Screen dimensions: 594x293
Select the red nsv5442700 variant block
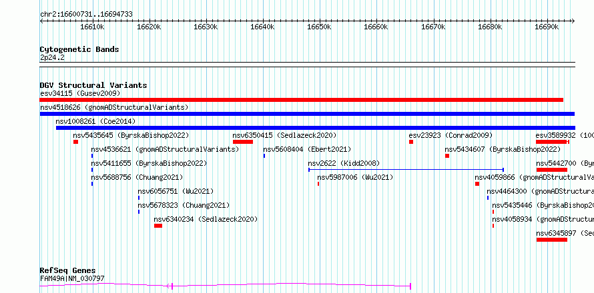[x=552, y=170]
